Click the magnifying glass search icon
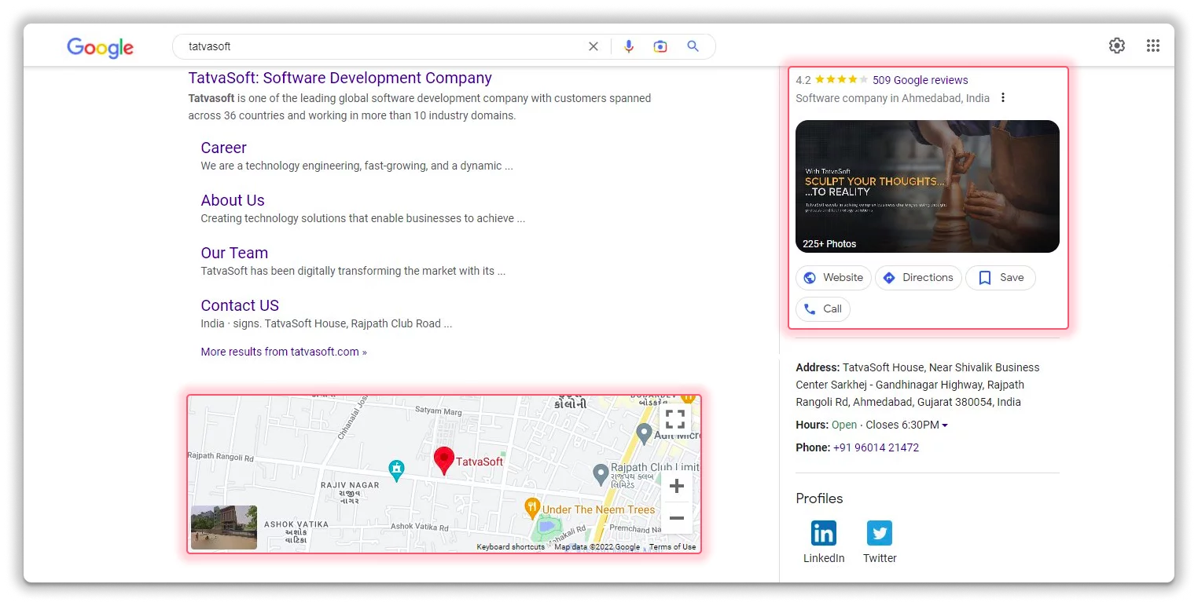 (x=693, y=46)
